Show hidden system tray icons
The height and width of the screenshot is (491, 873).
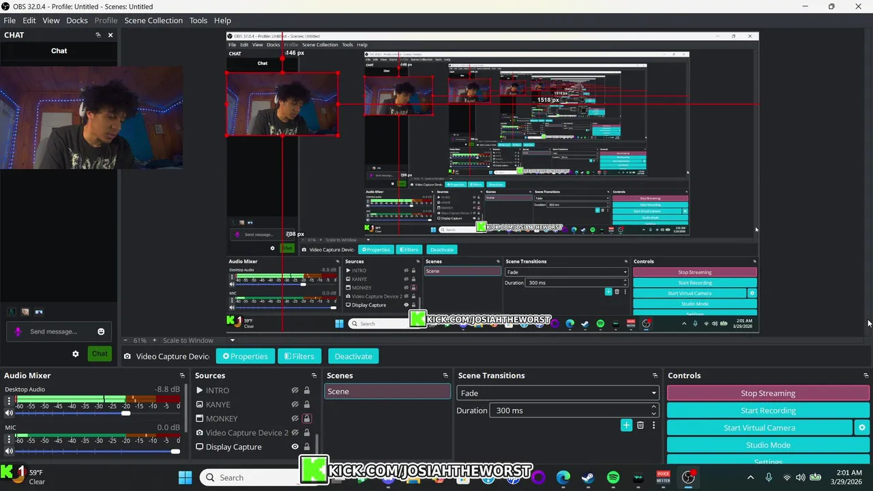751,478
